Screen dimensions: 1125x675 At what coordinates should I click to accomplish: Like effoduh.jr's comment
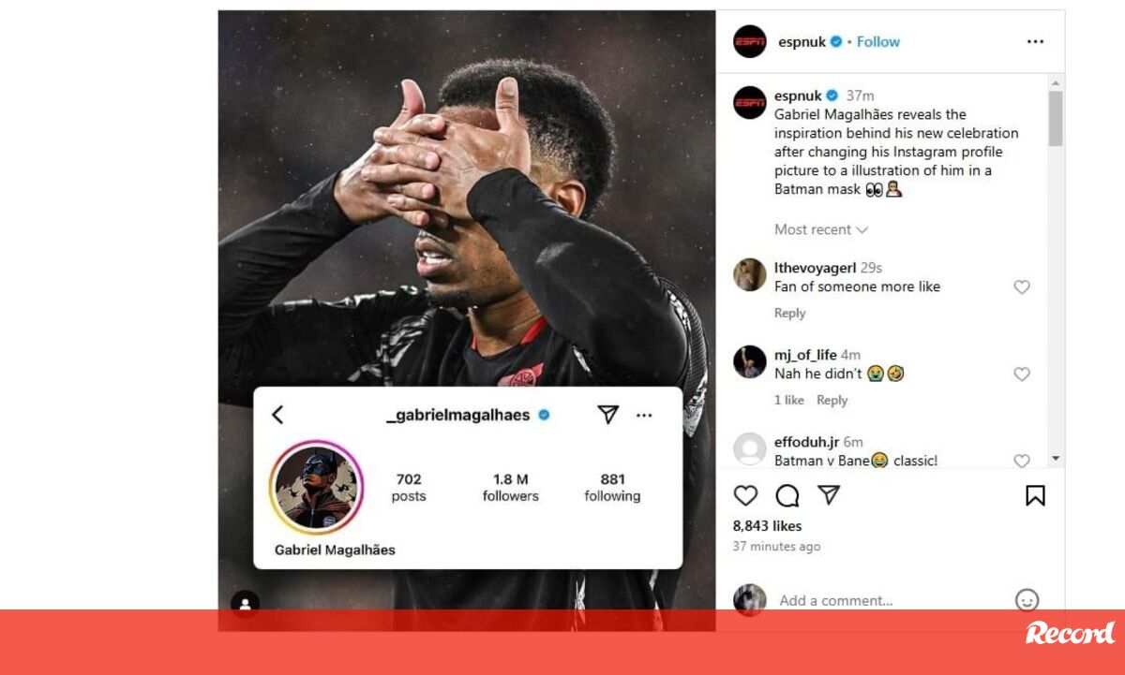pyautogui.click(x=1022, y=461)
